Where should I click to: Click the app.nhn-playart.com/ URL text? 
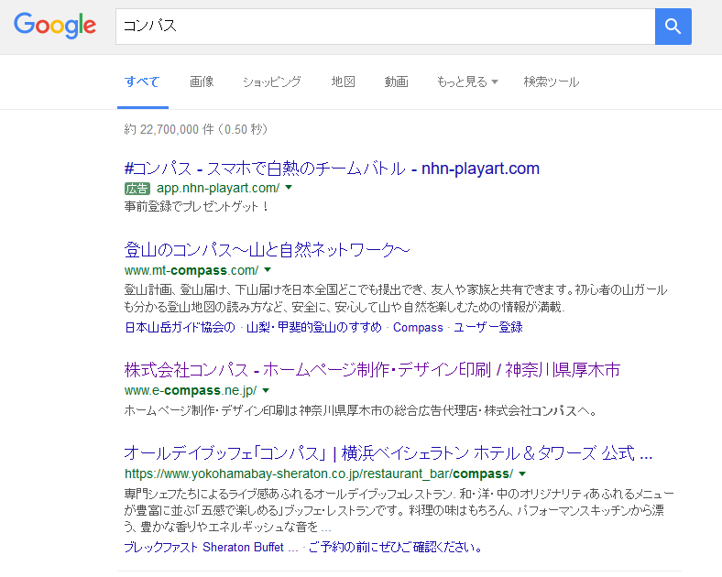[218, 188]
